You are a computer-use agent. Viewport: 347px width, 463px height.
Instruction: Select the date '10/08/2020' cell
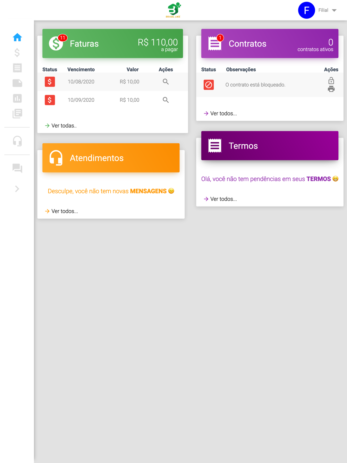(81, 82)
